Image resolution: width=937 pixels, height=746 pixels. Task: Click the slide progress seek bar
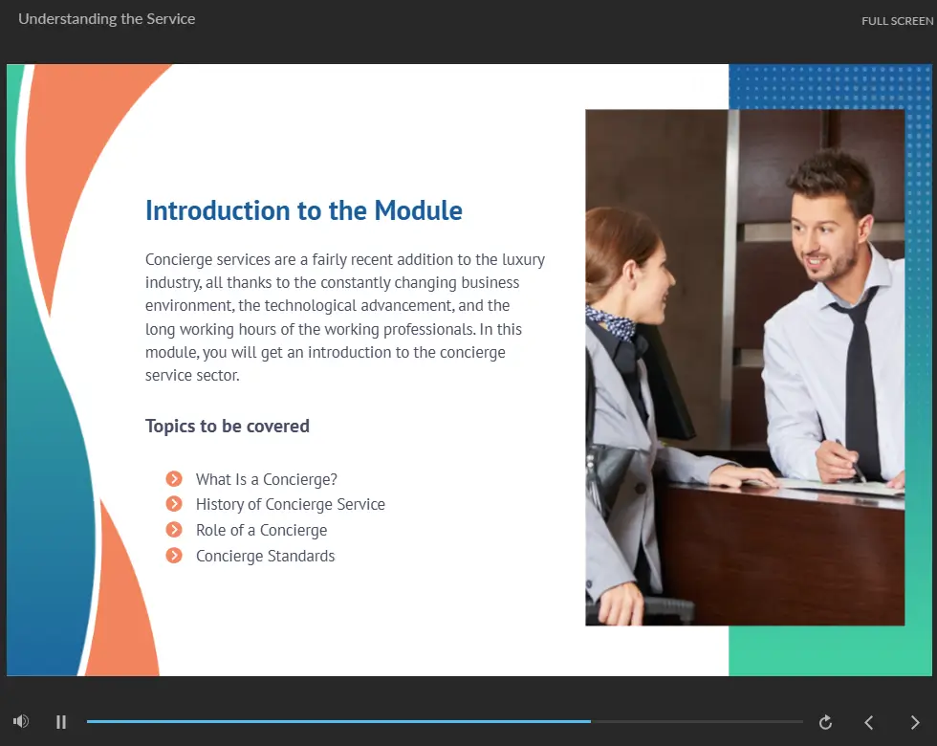coord(445,722)
